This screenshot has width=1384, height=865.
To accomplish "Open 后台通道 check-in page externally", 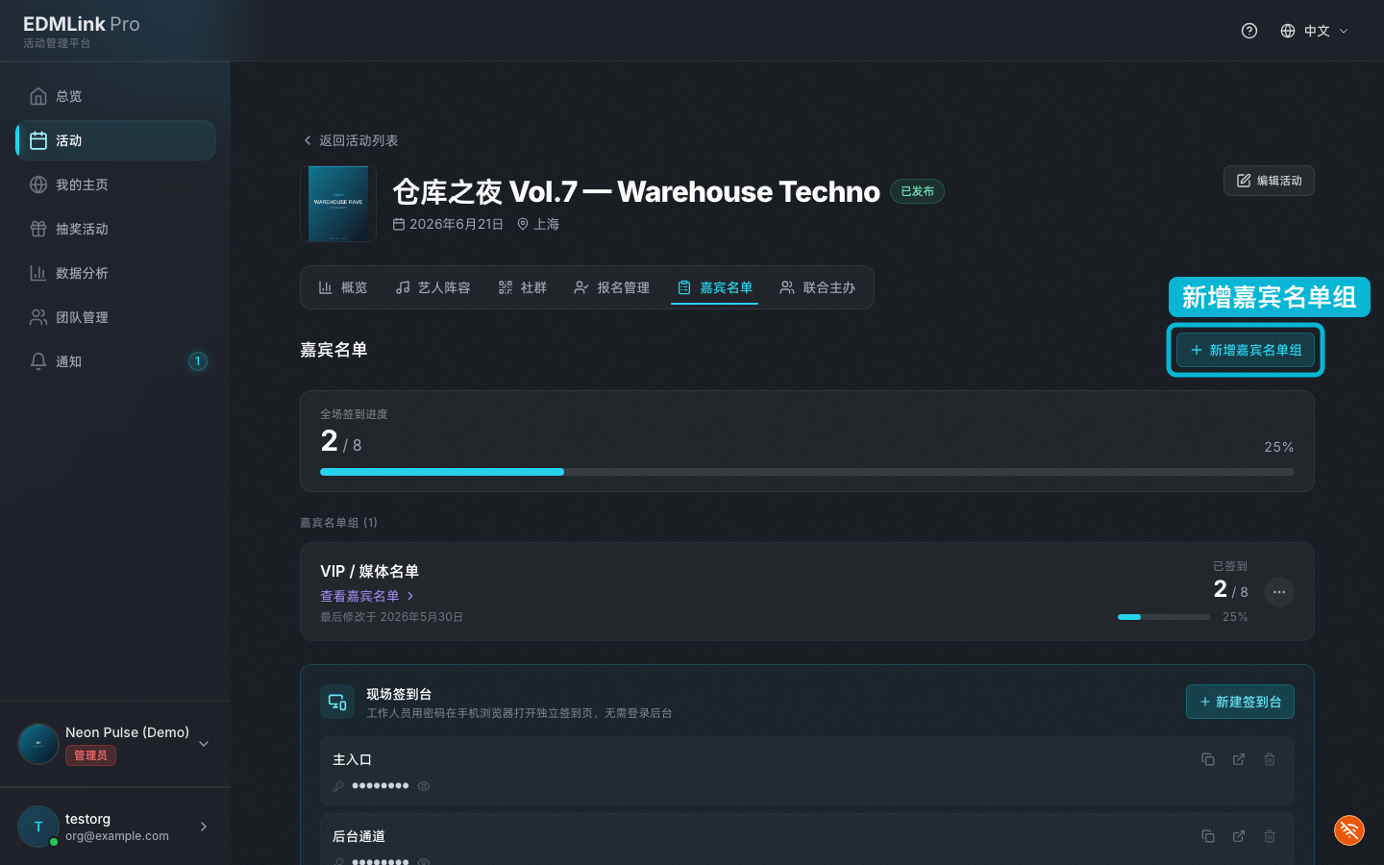I will pos(1239,836).
